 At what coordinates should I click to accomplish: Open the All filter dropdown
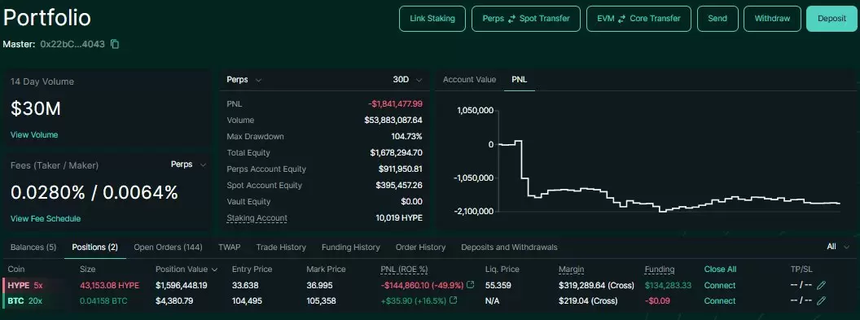point(838,247)
